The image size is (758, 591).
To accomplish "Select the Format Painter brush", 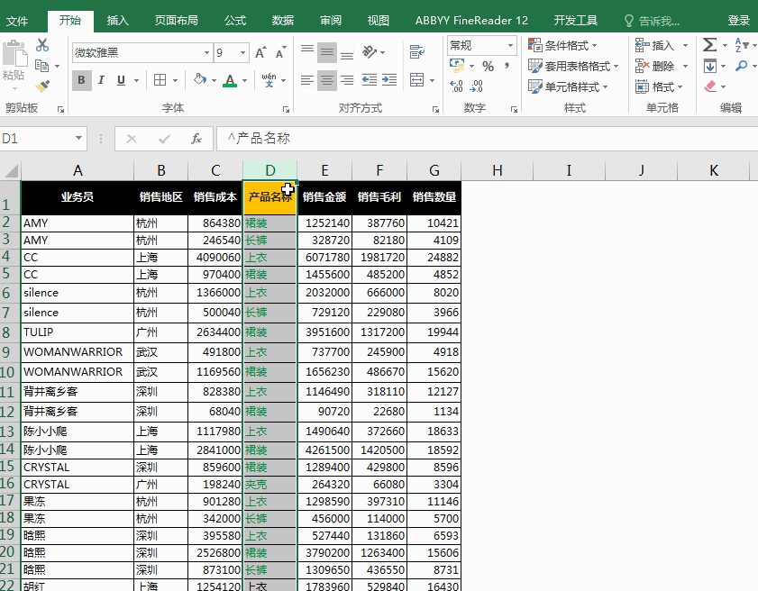I will pyautogui.click(x=42, y=86).
